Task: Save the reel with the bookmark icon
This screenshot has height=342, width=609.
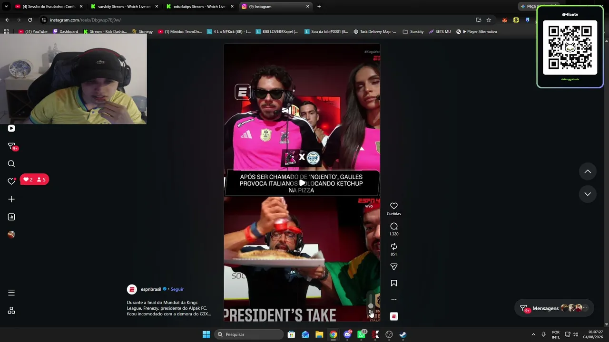Action: 394,283
